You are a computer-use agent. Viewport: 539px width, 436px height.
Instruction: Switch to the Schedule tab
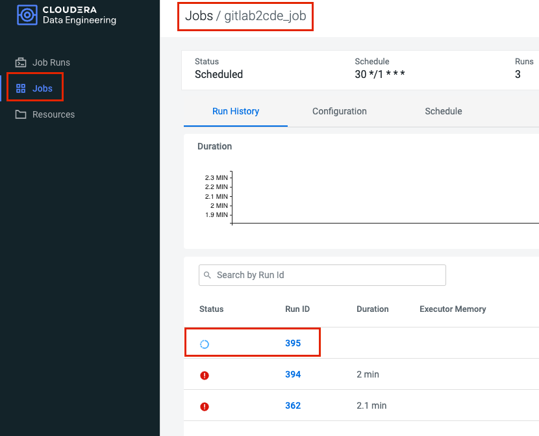(x=444, y=111)
